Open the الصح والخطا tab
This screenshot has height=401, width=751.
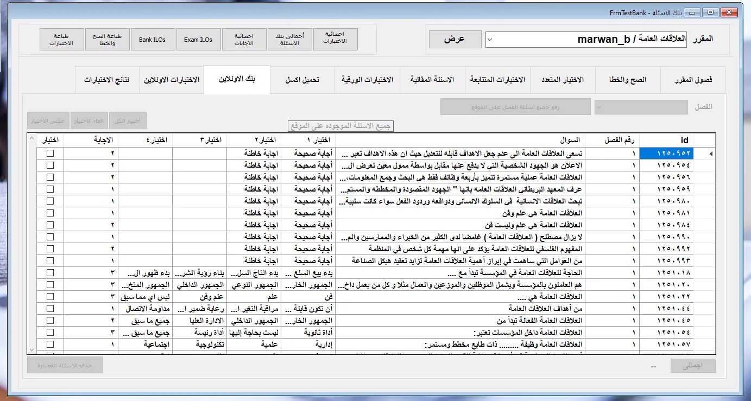coord(628,80)
